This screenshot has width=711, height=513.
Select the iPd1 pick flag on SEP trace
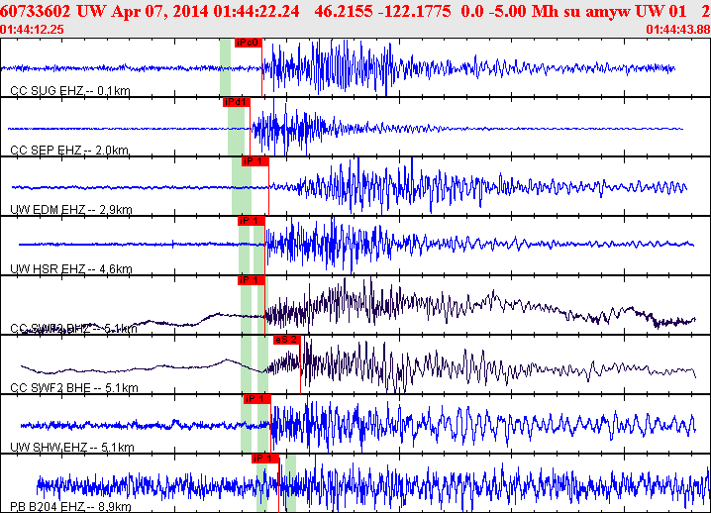pyautogui.click(x=237, y=102)
